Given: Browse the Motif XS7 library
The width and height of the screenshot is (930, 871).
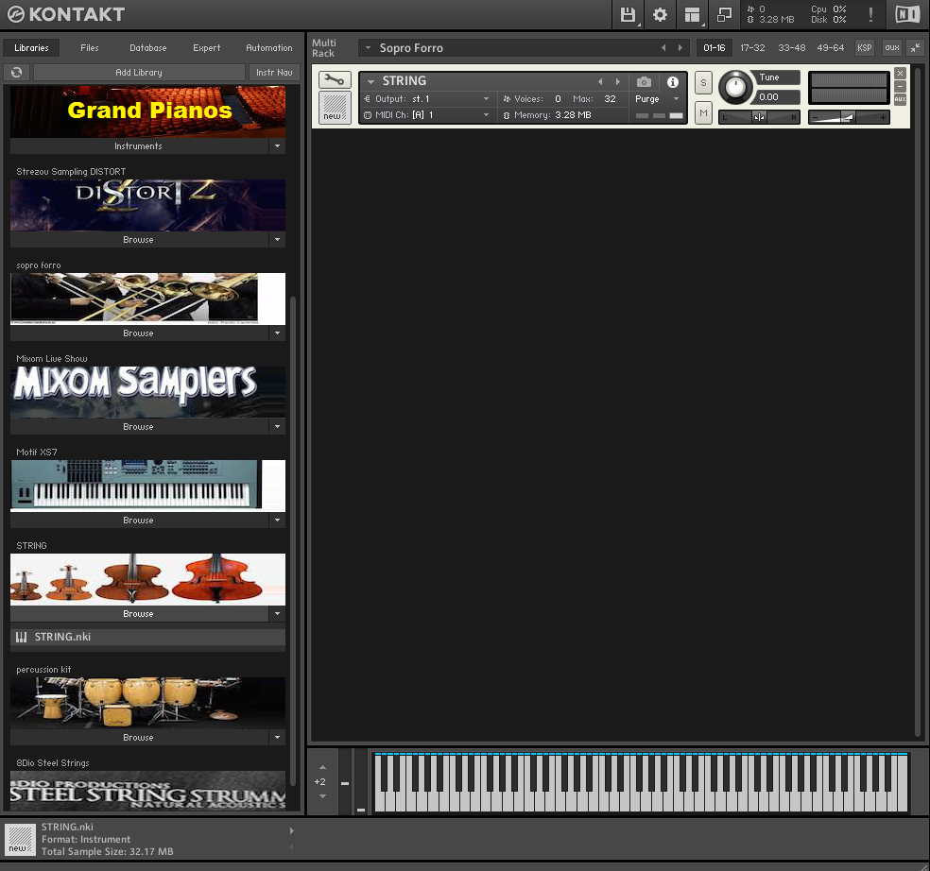Looking at the screenshot, I should [139, 520].
